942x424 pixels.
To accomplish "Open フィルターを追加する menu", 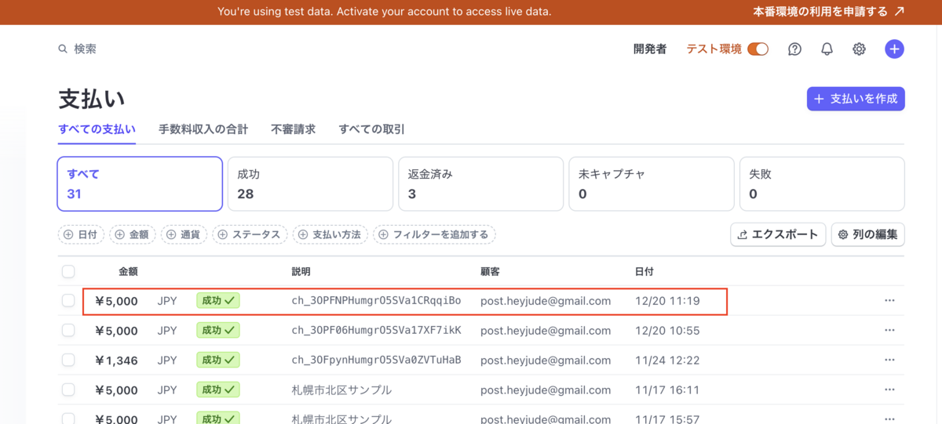I will coord(434,234).
